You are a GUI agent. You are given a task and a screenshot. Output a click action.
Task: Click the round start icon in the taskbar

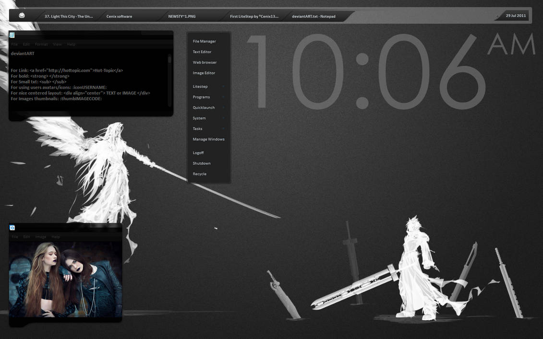coord(22,16)
